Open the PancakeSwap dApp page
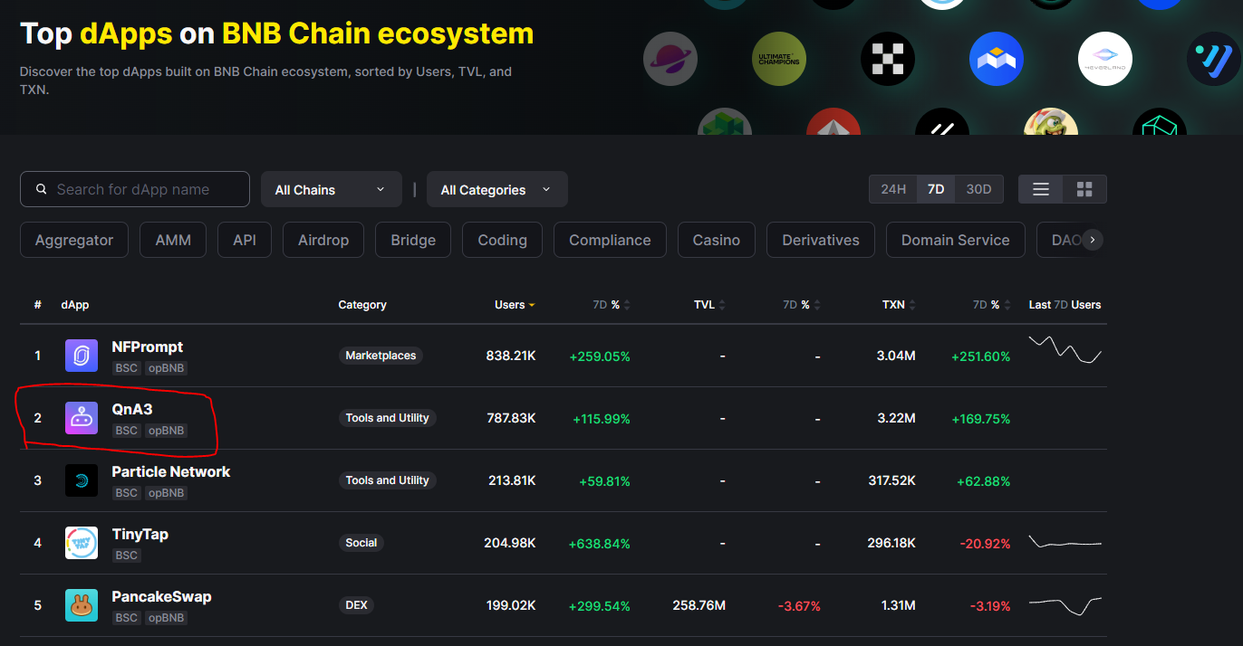Image resolution: width=1243 pixels, height=646 pixels. click(x=161, y=596)
